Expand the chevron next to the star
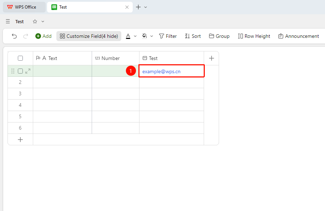The width and height of the screenshot is (325, 211). 43,21
